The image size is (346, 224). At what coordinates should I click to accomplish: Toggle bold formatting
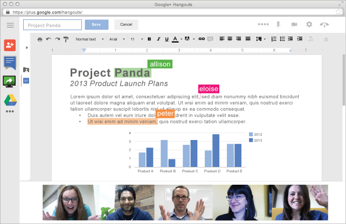pyautogui.click(x=149, y=39)
